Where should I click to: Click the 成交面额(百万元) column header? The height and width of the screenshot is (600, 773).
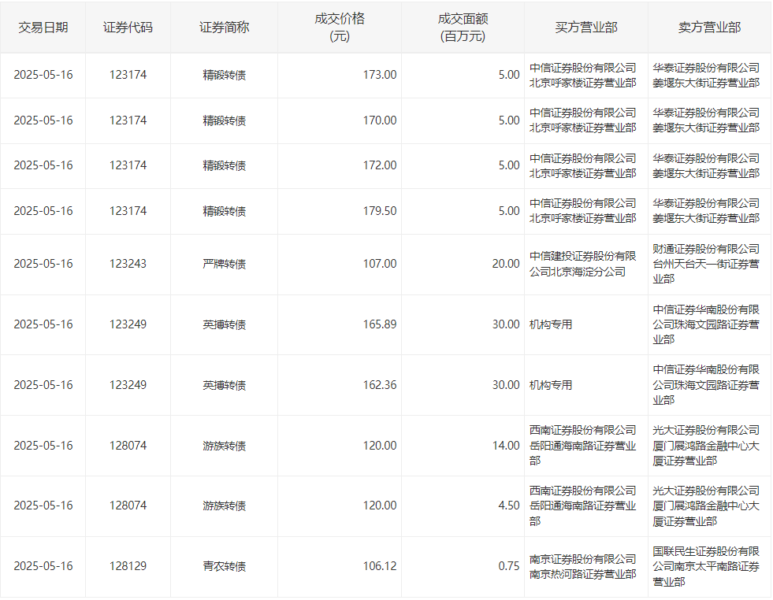click(x=463, y=28)
